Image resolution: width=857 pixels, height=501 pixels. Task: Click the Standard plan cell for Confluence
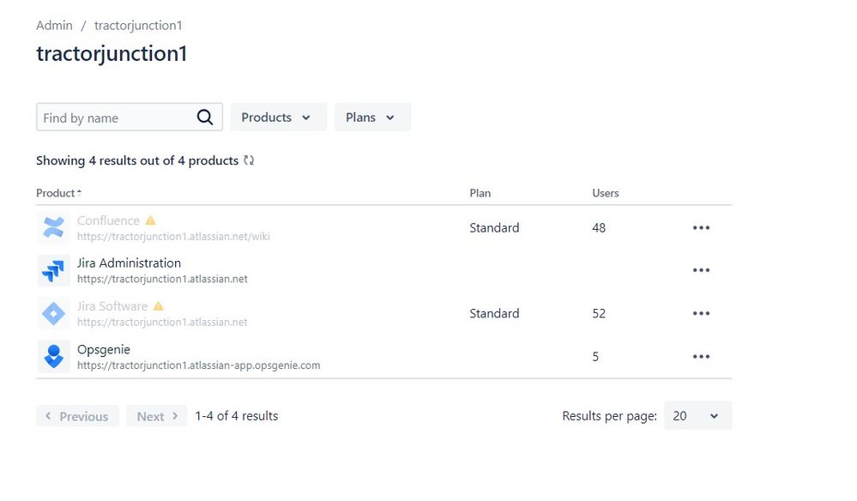point(494,228)
